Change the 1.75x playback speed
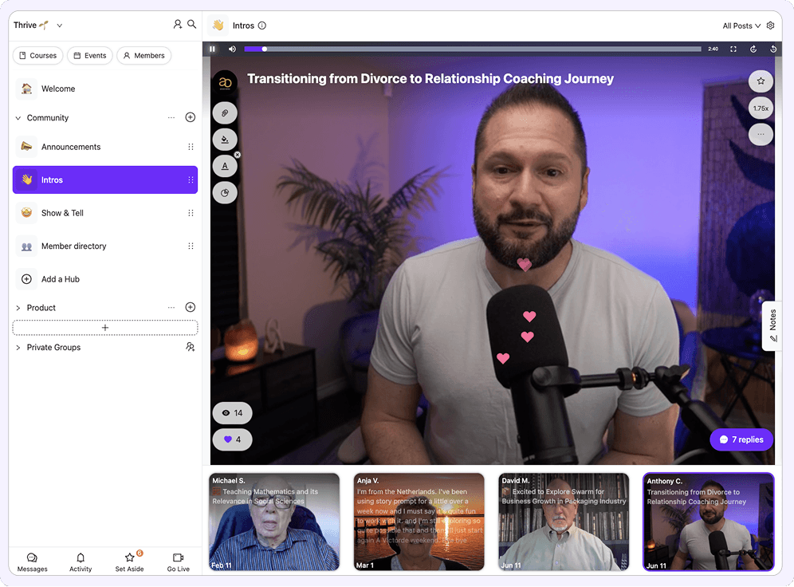The width and height of the screenshot is (794, 587). pos(761,108)
